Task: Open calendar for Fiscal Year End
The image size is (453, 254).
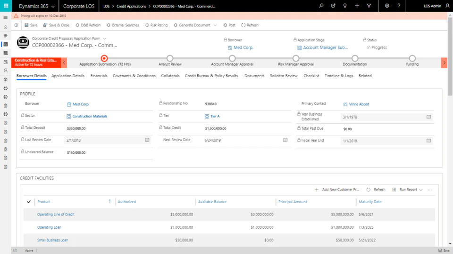Action: point(429,141)
